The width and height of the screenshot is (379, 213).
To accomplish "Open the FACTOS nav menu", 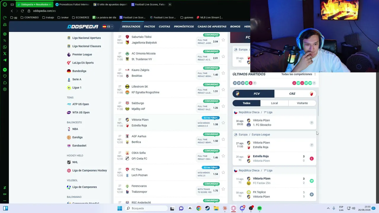I will pos(150,27).
